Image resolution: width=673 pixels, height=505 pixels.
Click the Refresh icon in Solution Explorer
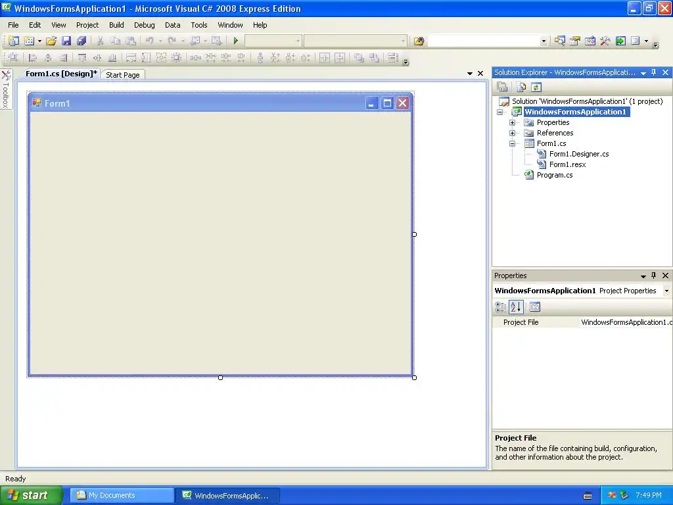tap(536, 87)
